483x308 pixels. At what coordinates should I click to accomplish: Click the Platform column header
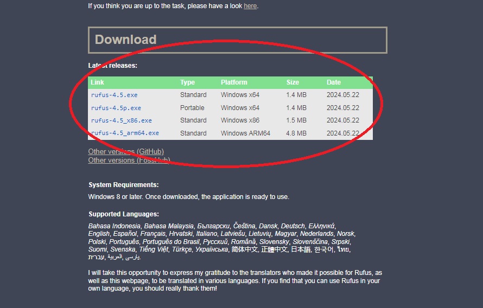click(x=234, y=82)
